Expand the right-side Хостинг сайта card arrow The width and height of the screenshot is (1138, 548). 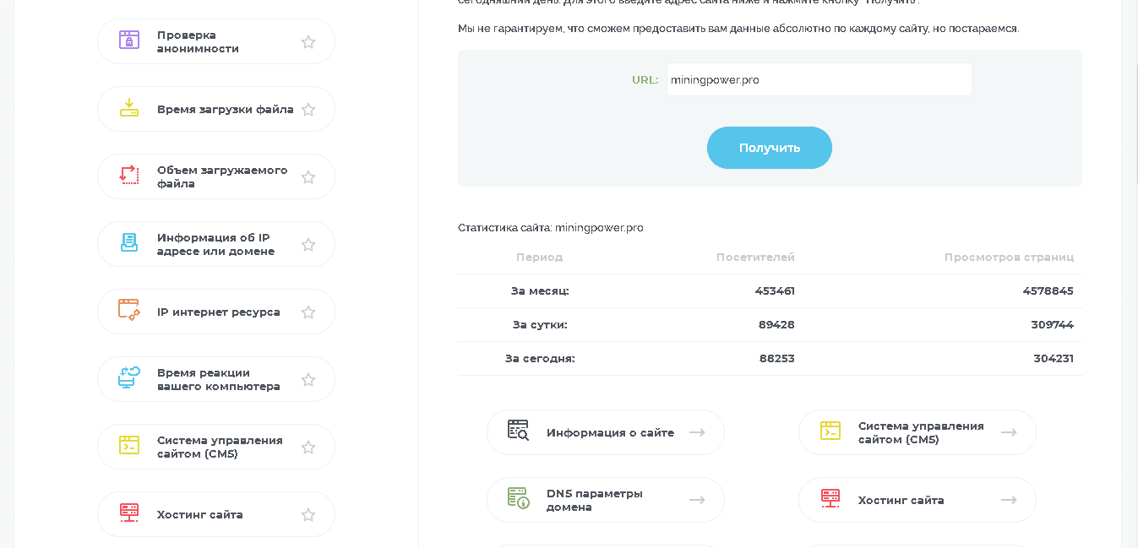tap(1009, 499)
